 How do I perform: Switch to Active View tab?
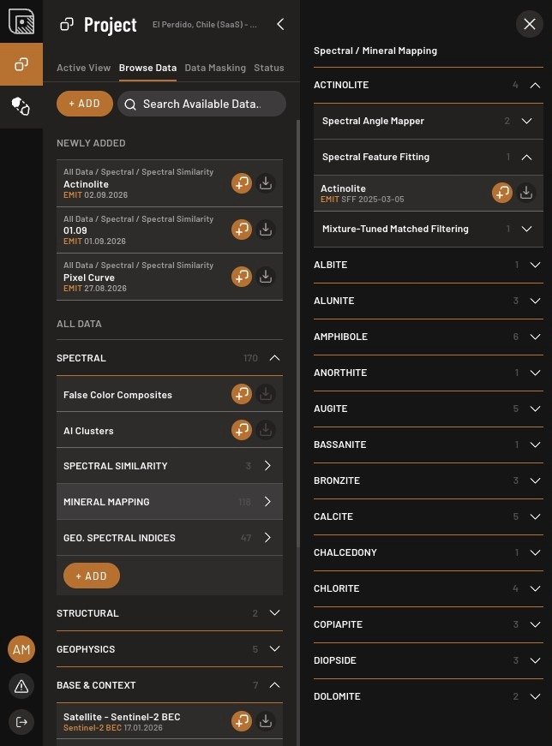[x=83, y=68]
